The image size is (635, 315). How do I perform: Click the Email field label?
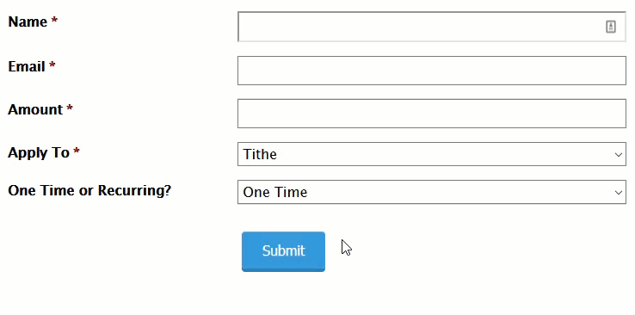(27, 66)
